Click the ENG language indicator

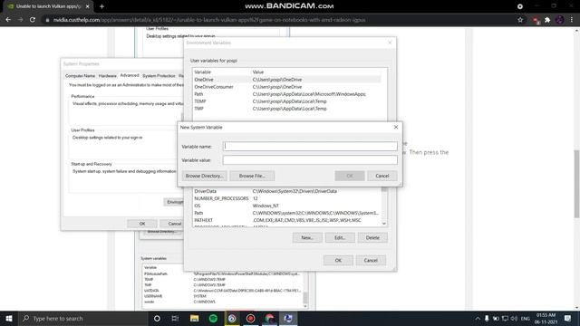coord(526,319)
